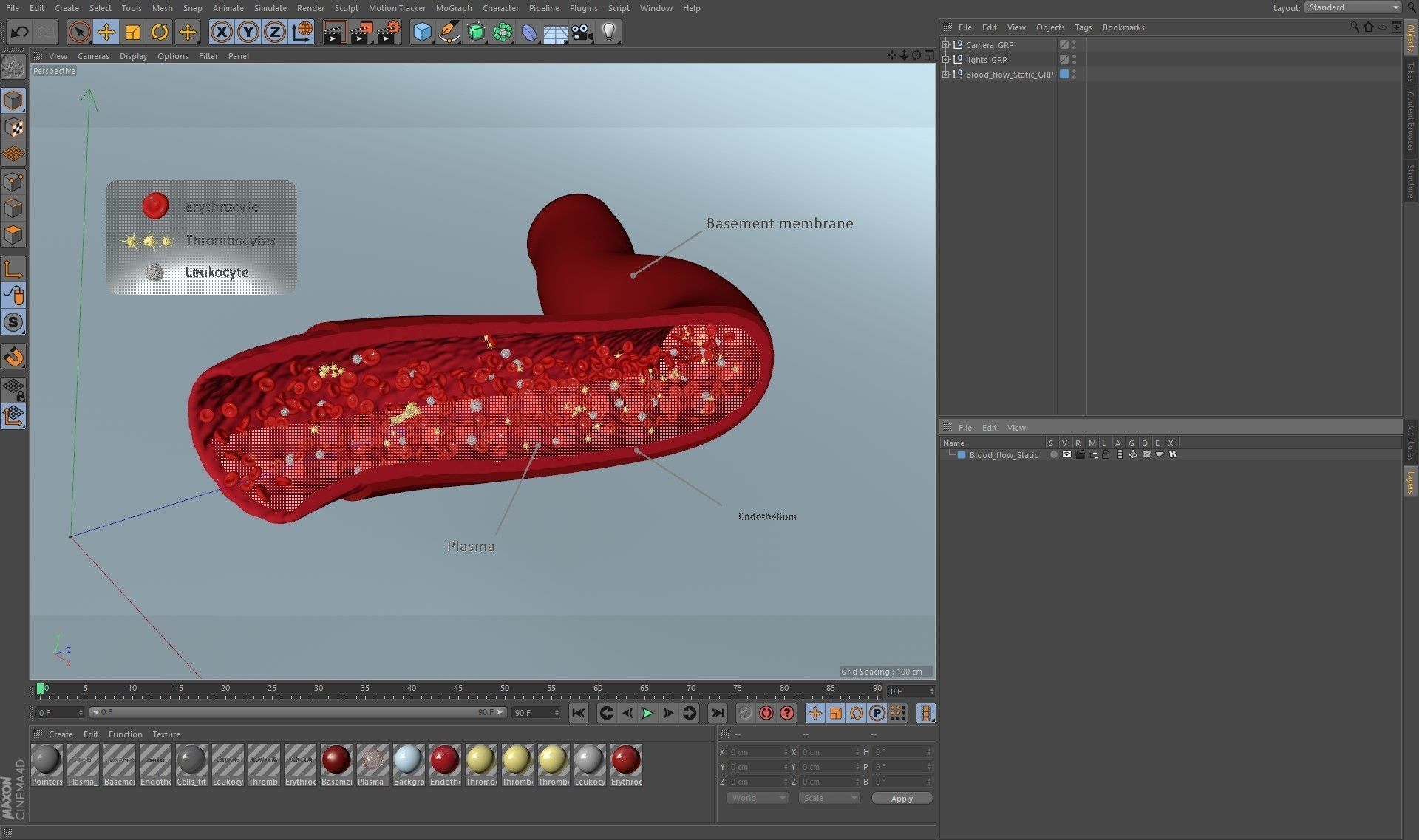This screenshot has width=1419, height=840.
Task: Select dark red Basemei material sphere swatch
Action: tap(336, 759)
